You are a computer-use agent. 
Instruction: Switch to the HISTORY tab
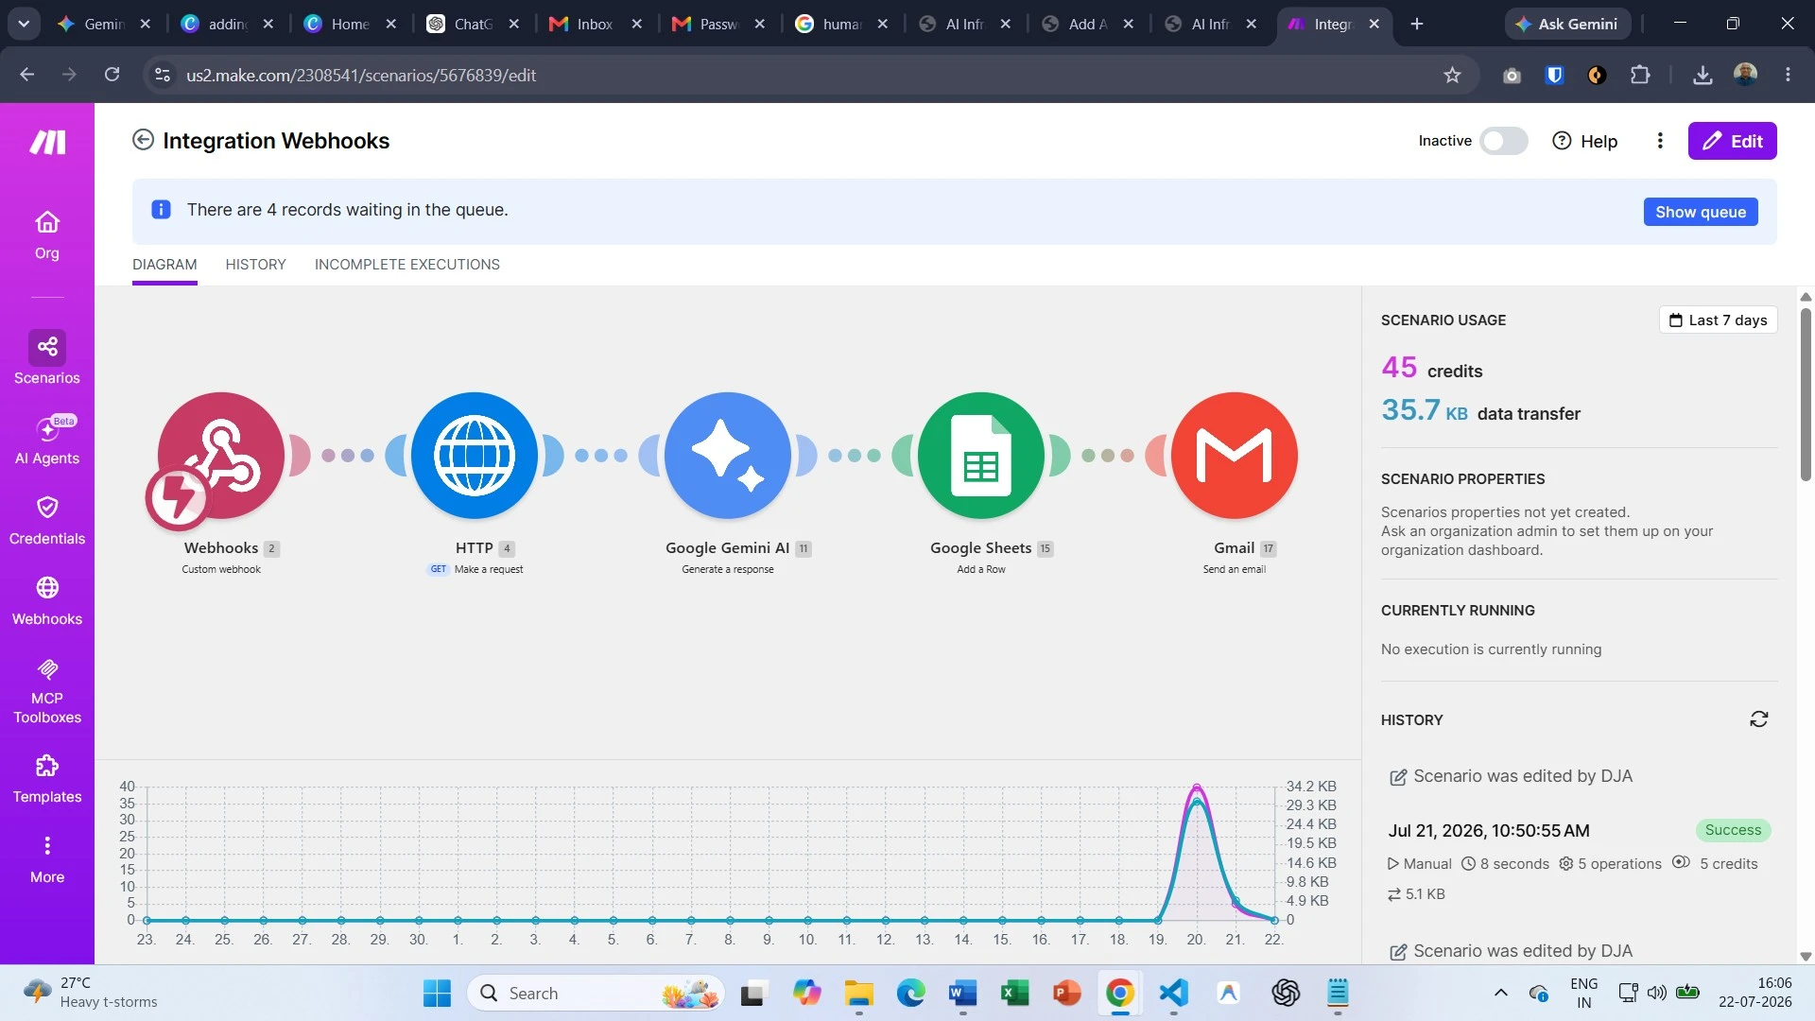pyautogui.click(x=255, y=265)
